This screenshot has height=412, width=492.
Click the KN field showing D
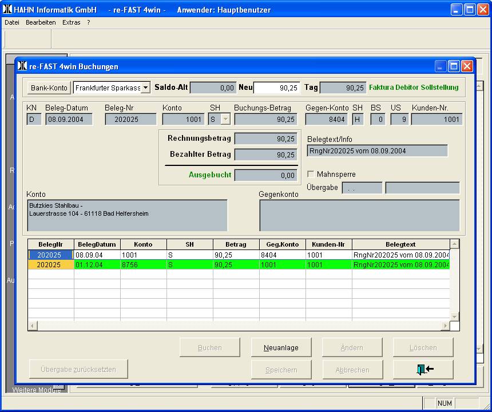click(34, 120)
